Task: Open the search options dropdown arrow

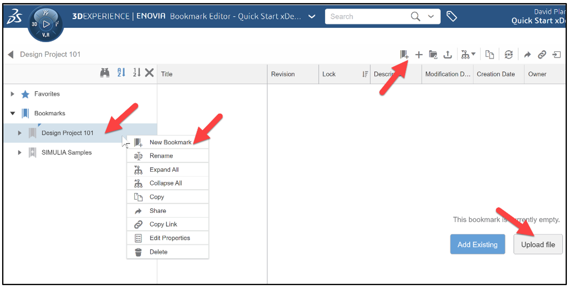Action: 430,17
